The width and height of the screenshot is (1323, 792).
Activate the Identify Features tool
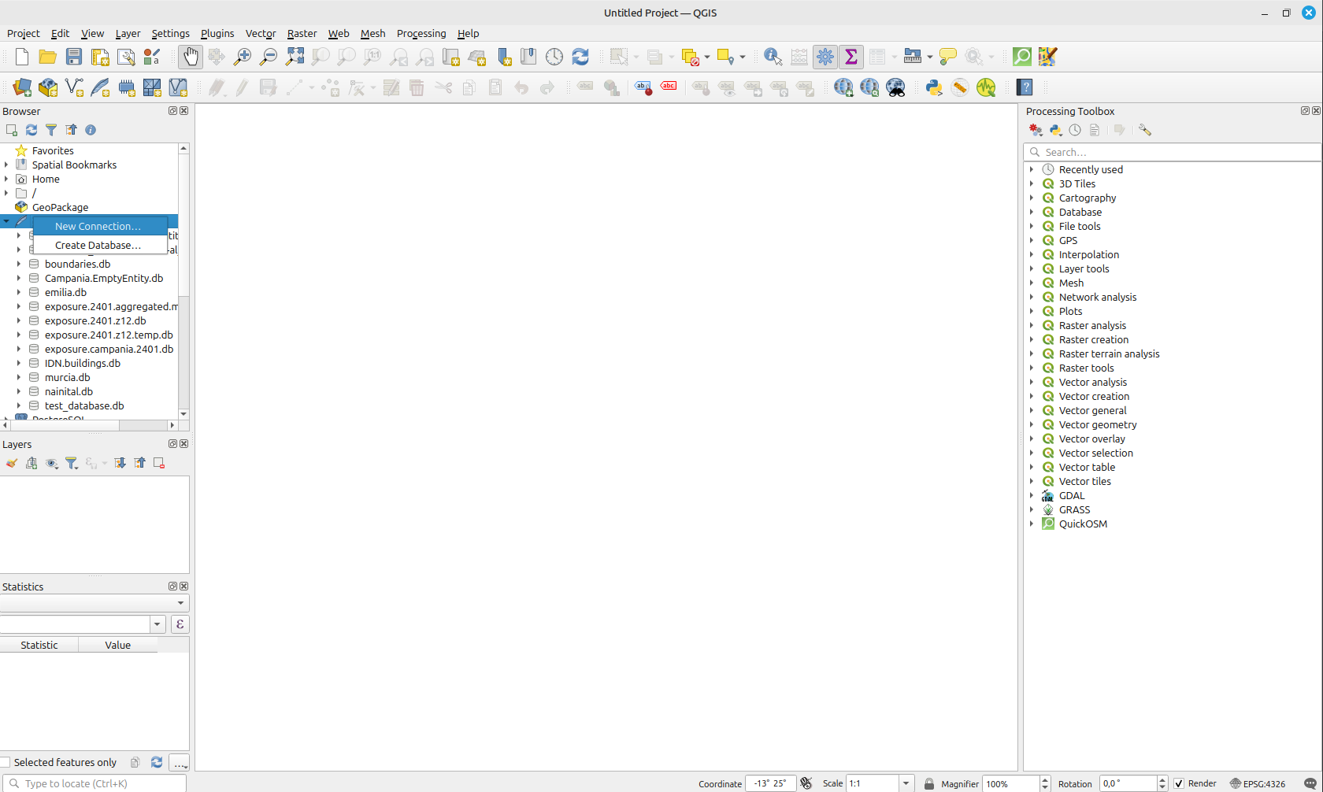[773, 57]
